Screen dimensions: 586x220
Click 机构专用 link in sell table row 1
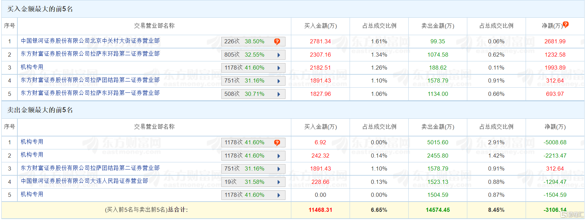click(32, 142)
